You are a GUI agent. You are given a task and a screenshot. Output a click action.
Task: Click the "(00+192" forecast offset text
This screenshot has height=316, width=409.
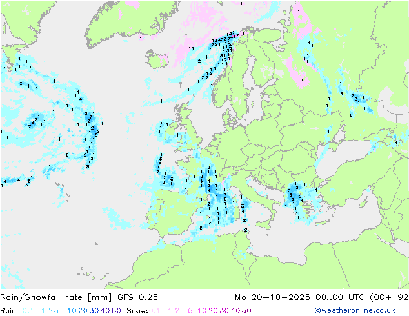(x=390, y=297)
